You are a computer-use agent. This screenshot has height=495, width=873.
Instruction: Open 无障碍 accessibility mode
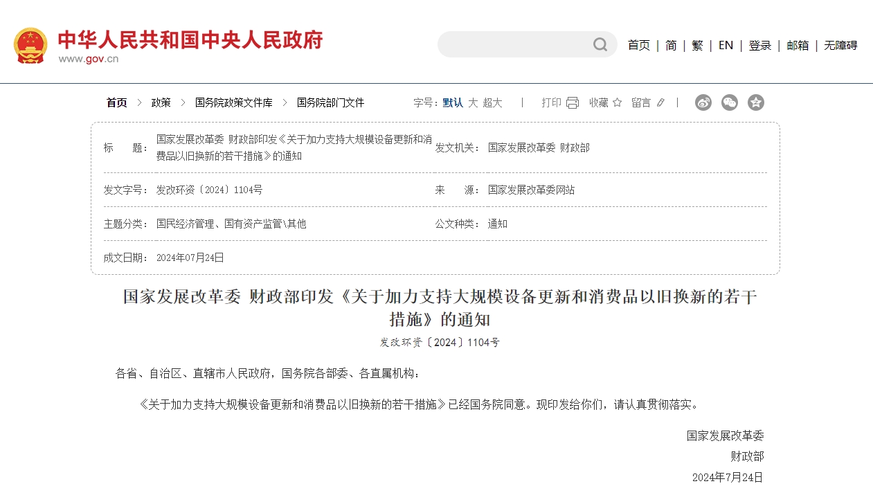[x=840, y=45]
